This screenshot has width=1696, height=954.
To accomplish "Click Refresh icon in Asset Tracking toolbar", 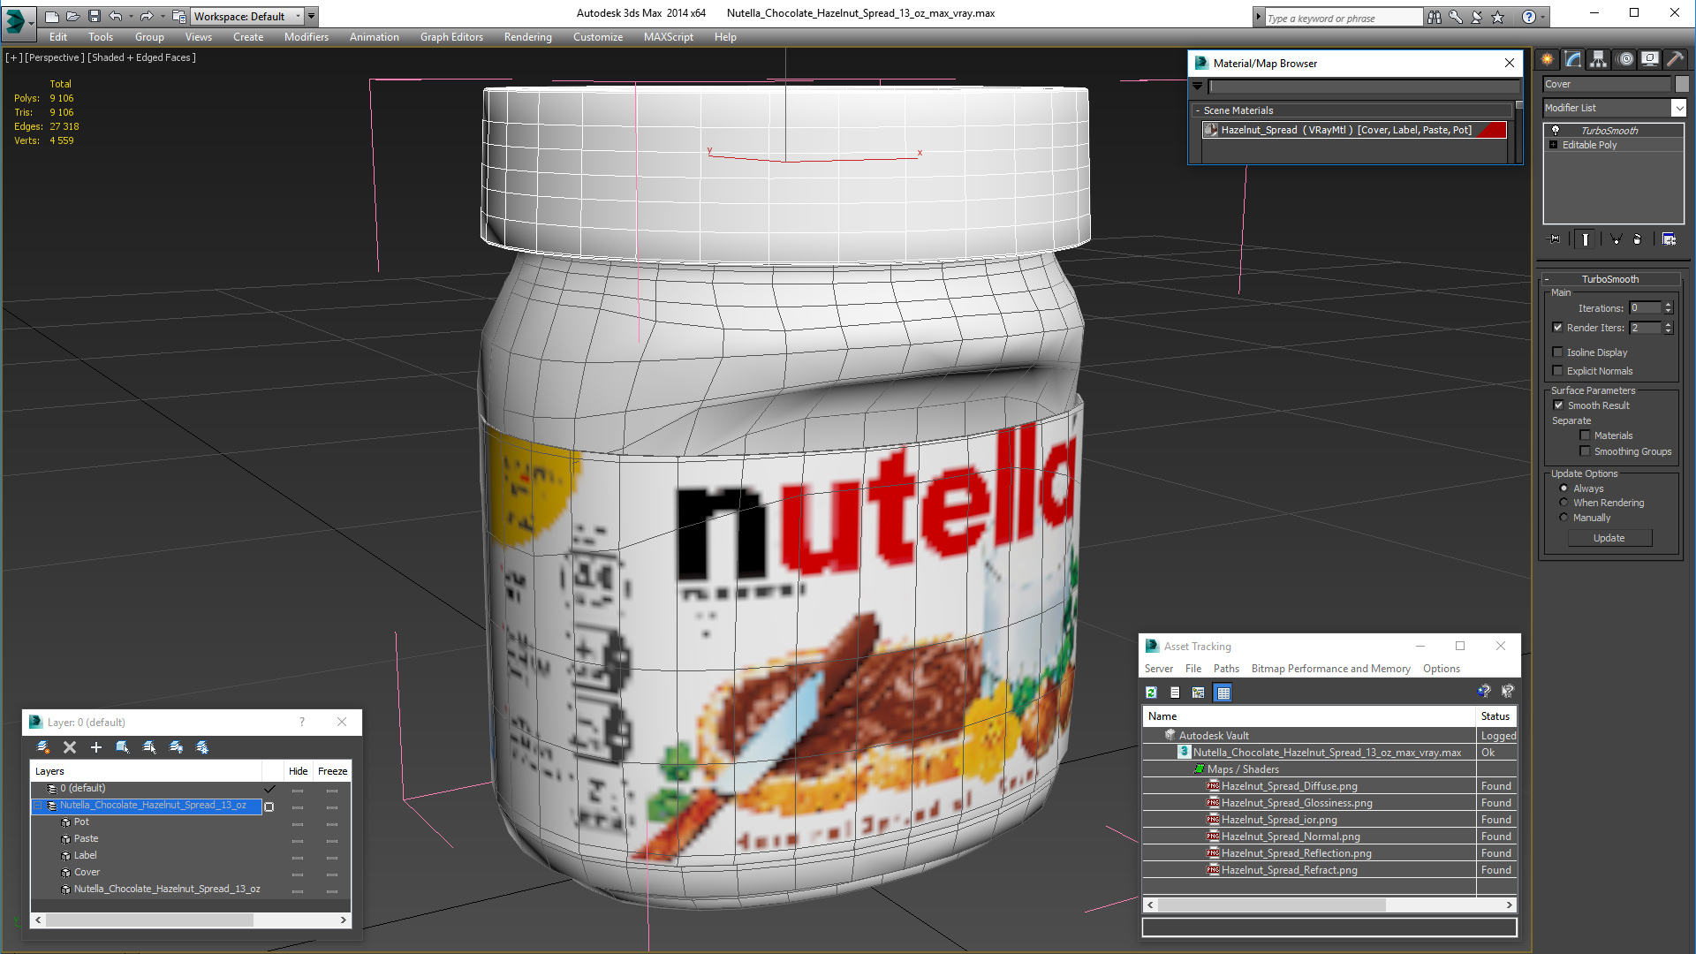I will tap(1151, 693).
